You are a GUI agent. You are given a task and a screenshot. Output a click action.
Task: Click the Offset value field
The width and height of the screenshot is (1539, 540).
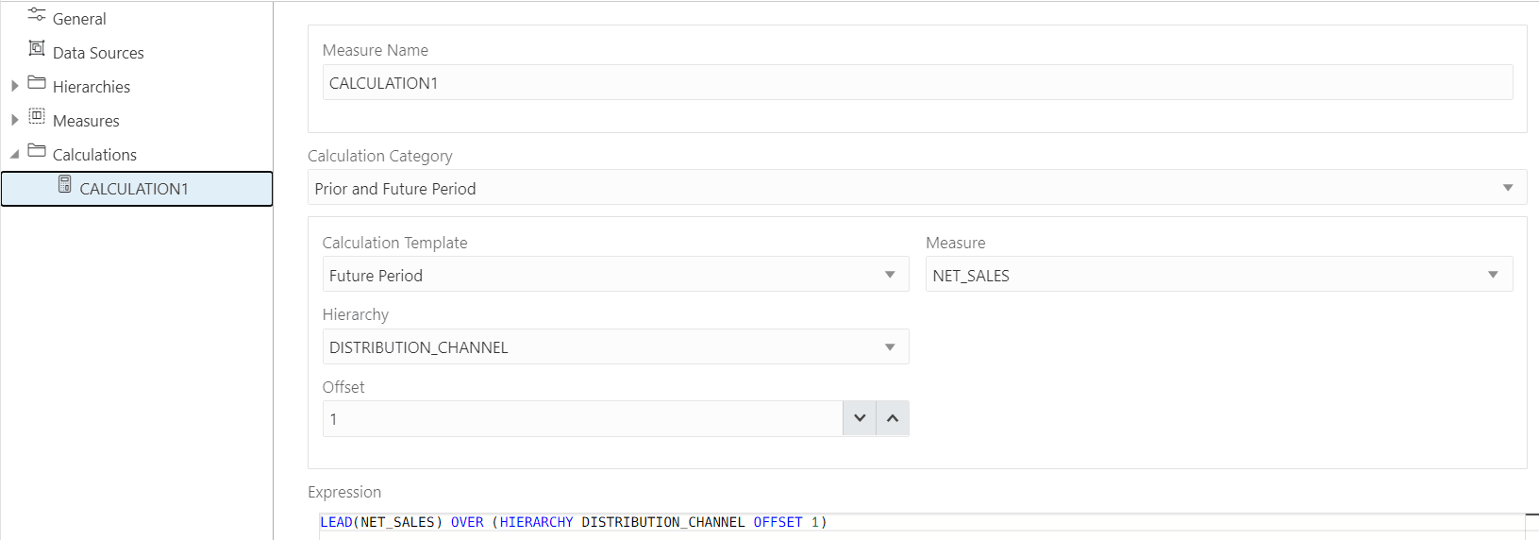582,418
